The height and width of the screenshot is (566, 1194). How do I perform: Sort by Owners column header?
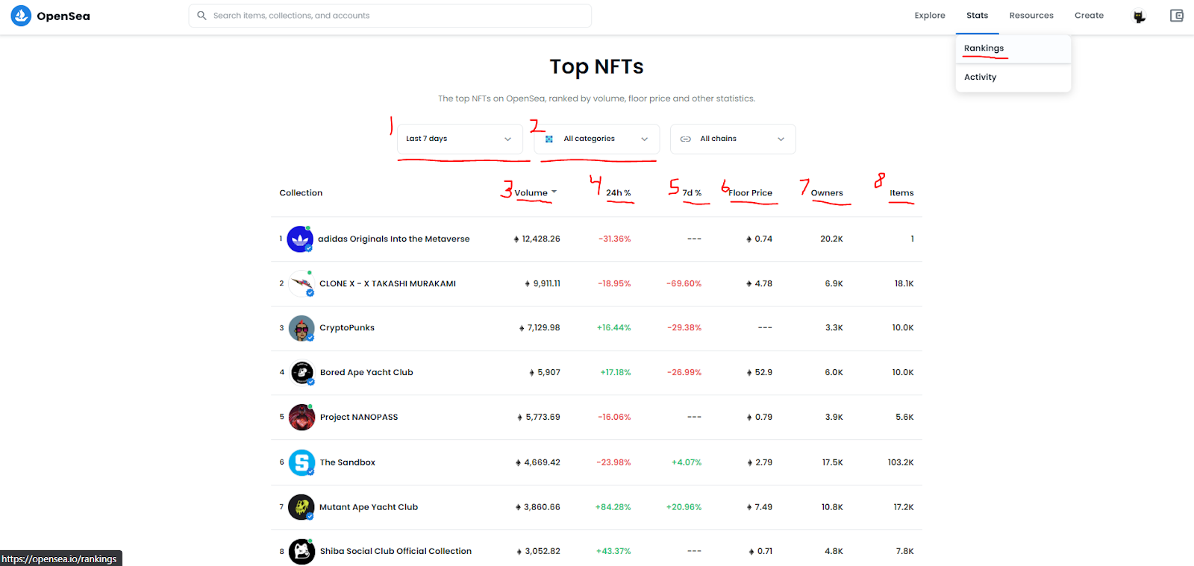[827, 193]
